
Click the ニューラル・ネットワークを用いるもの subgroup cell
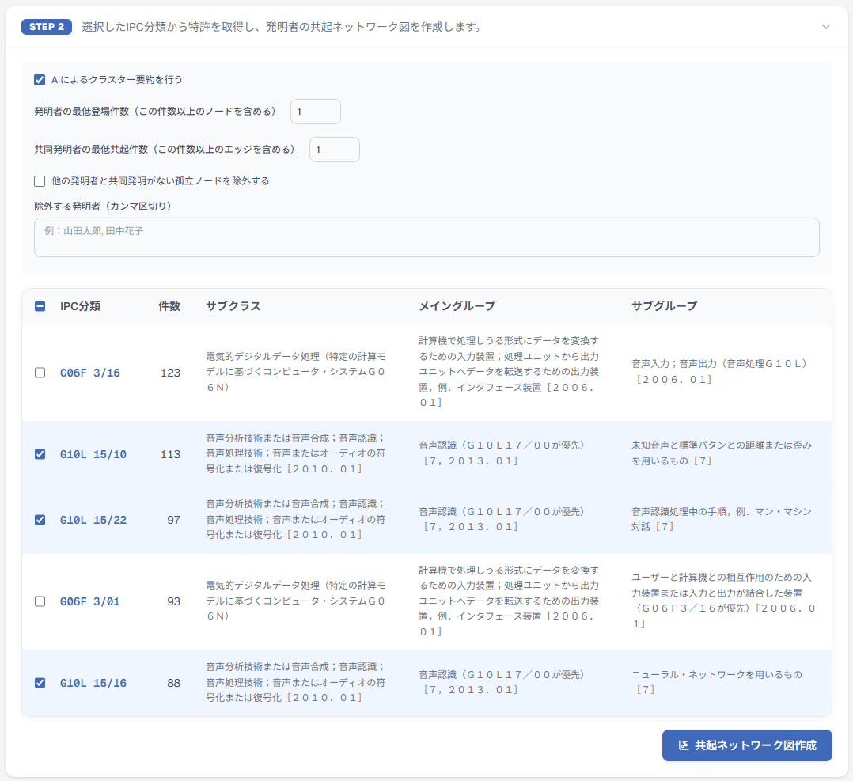click(x=716, y=682)
